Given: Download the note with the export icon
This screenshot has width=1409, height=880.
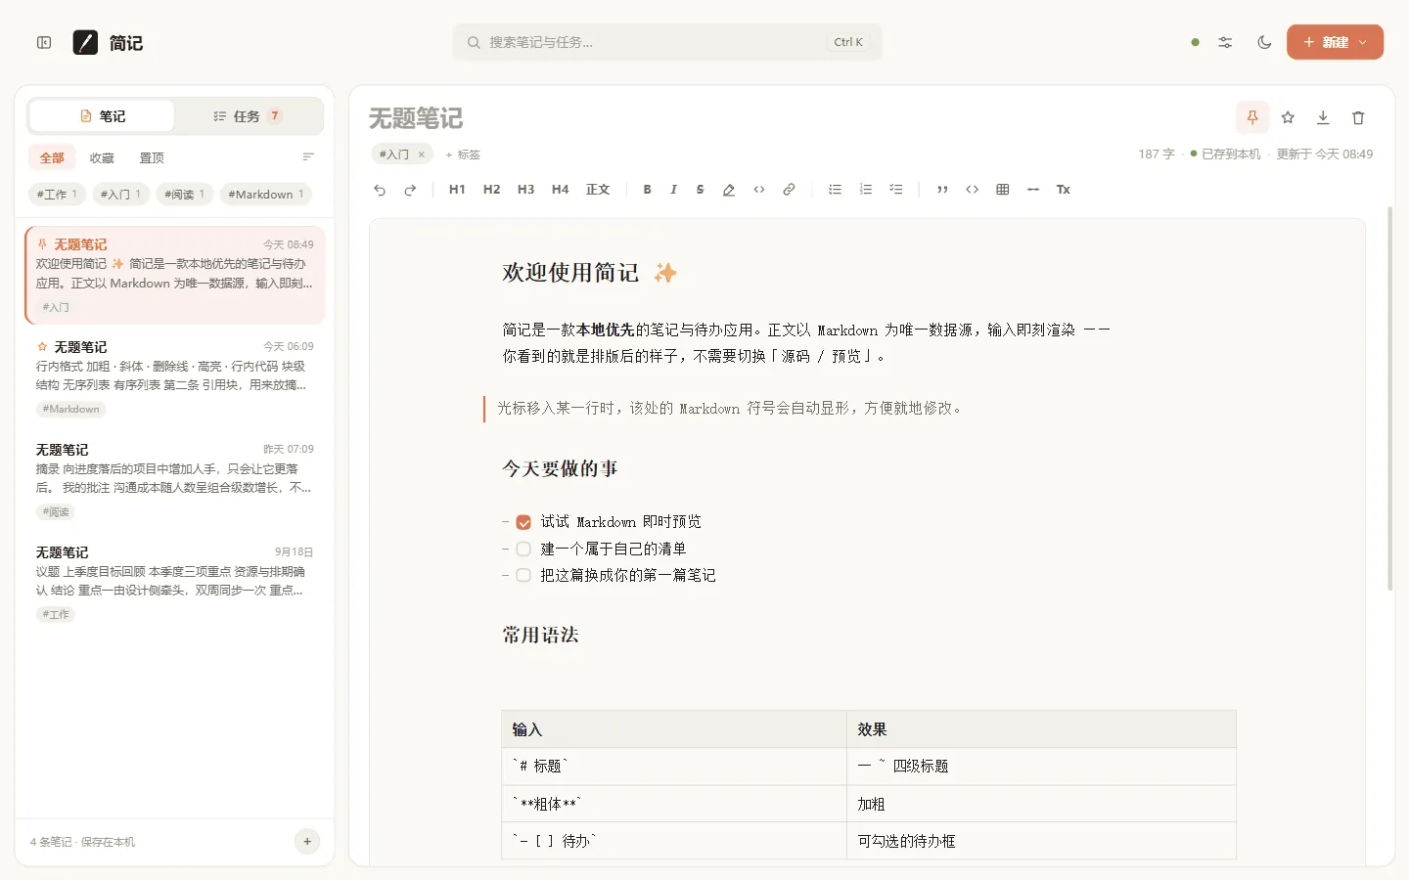Looking at the screenshot, I should (x=1323, y=117).
